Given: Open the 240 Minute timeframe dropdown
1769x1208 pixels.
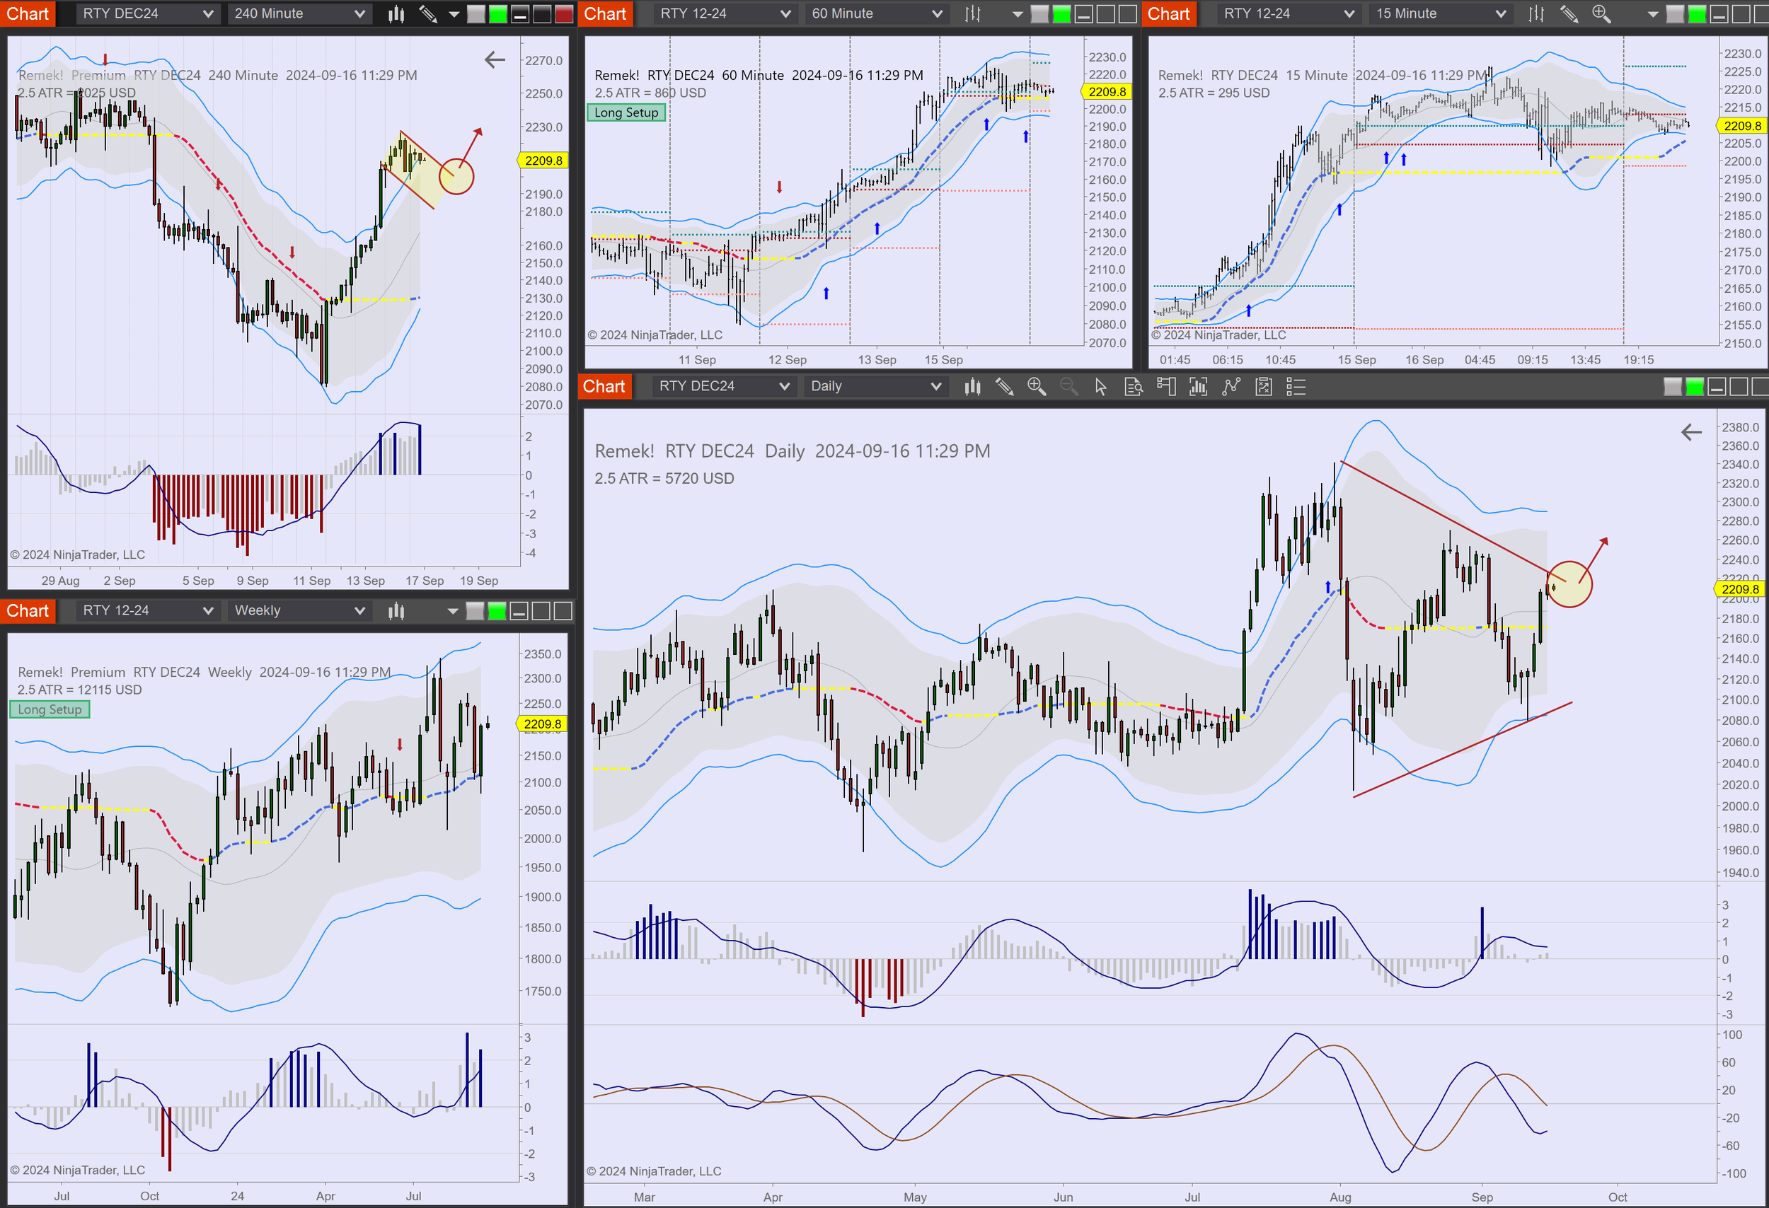Looking at the screenshot, I should (299, 13).
